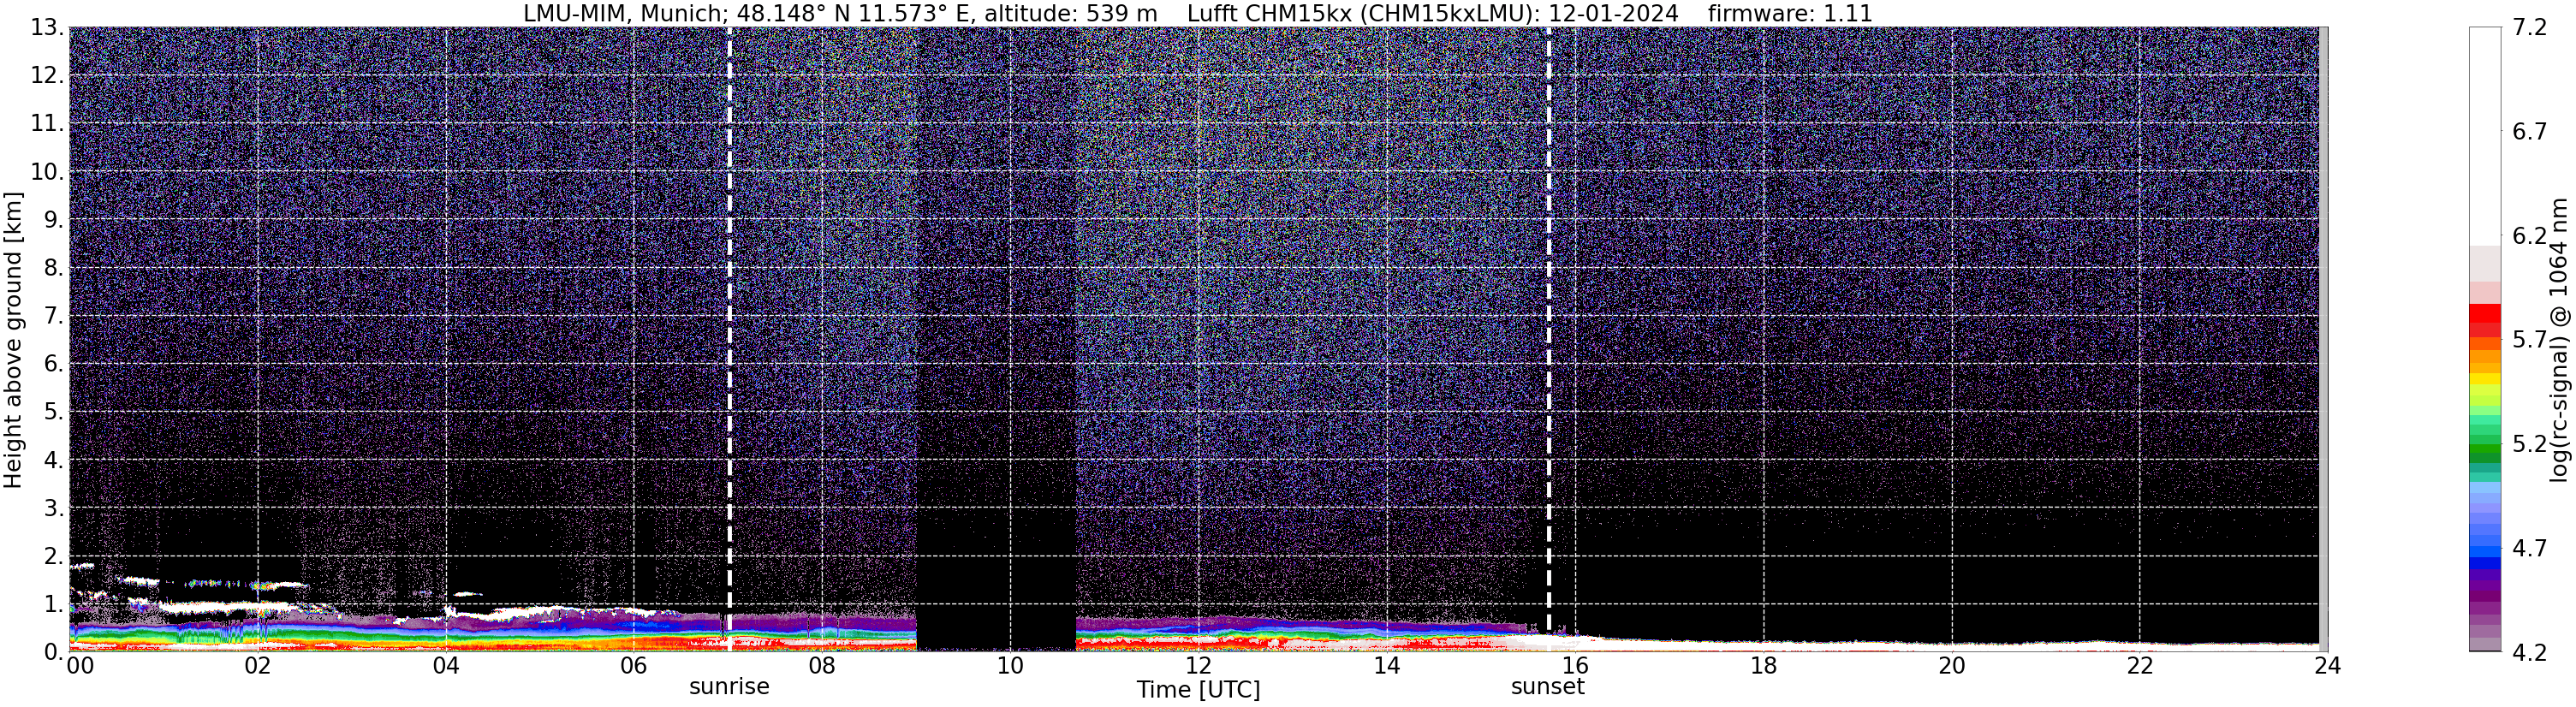The image size is (2576, 707).
Task: Click the y-axis tick label '2.'
Action: coord(53,555)
